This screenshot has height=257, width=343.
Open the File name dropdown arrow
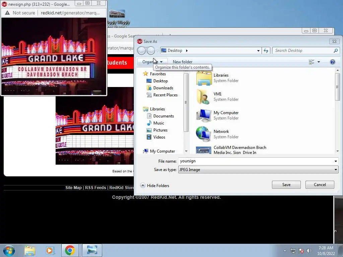pos(336,161)
